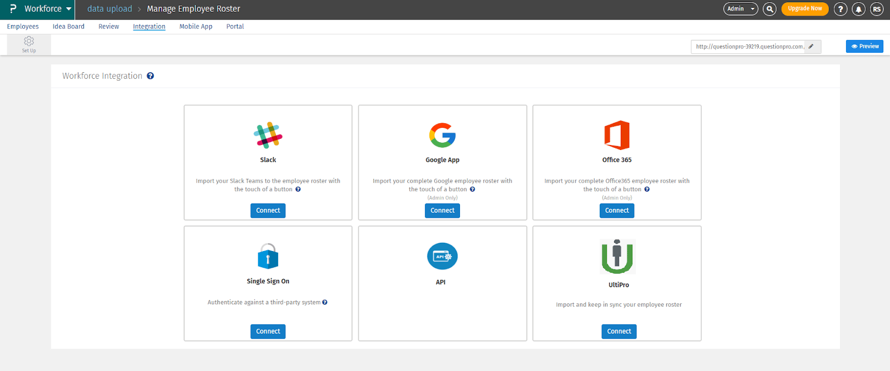The height and width of the screenshot is (371, 890).
Task: Click the UltiPro logo
Action: (x=617, y=257)
